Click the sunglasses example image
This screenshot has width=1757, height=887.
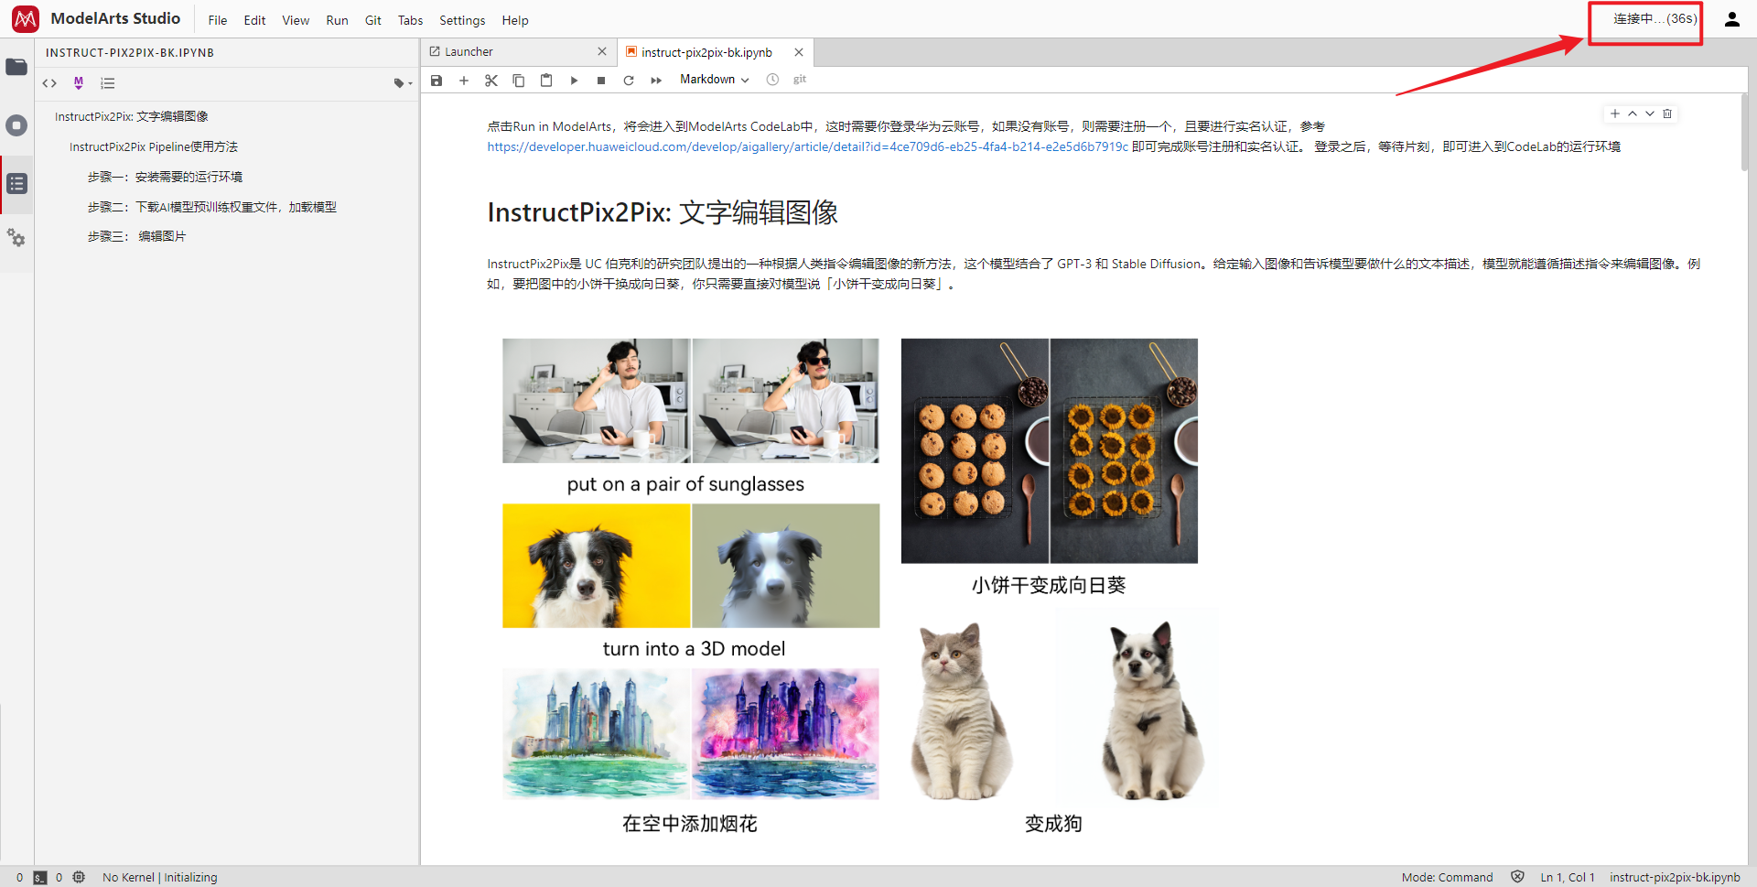(x=691, y=401)
